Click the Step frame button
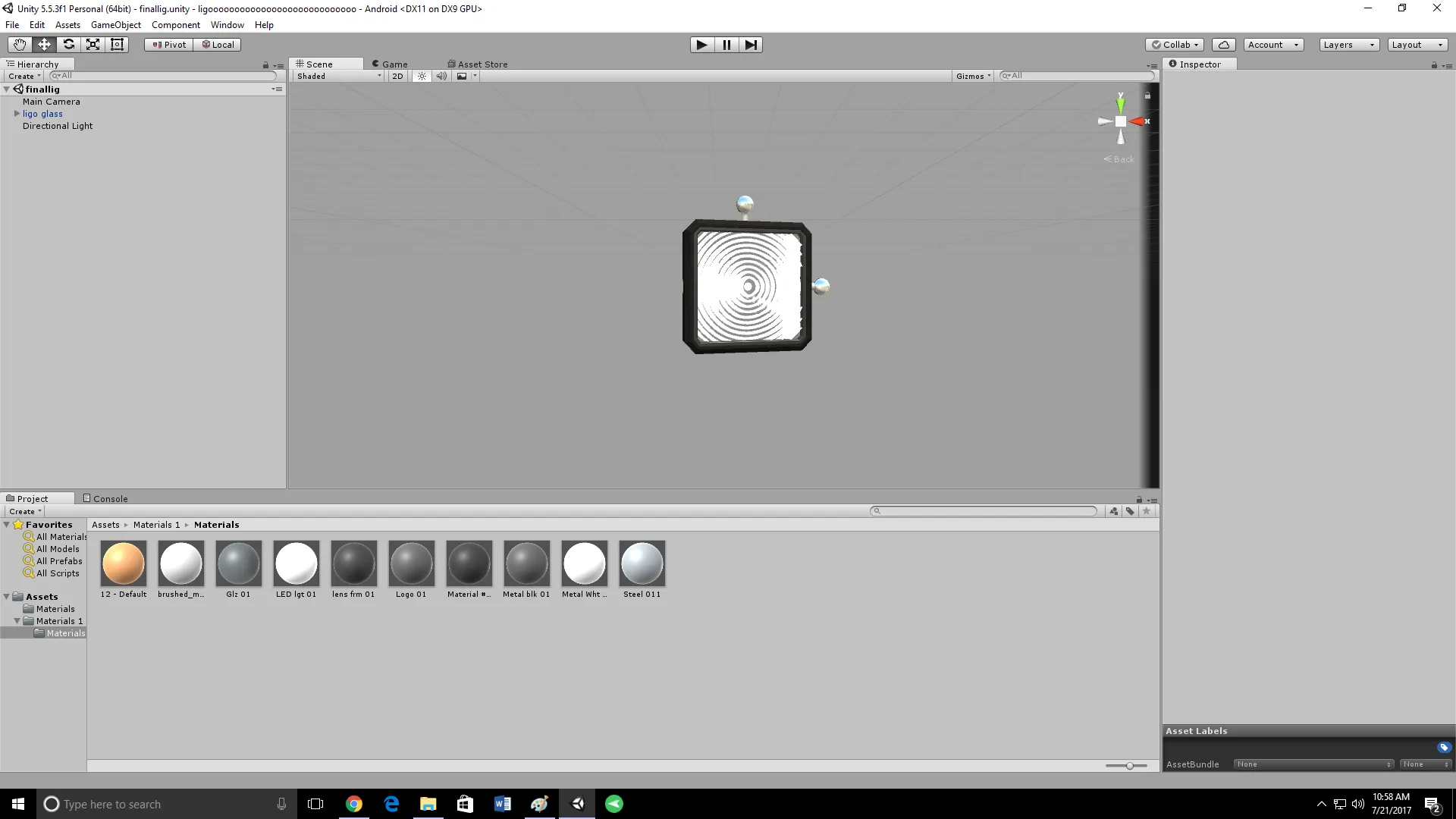 pos(751,45)
